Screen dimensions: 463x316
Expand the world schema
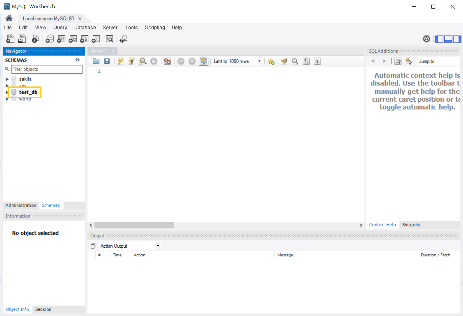coord(7,99)
